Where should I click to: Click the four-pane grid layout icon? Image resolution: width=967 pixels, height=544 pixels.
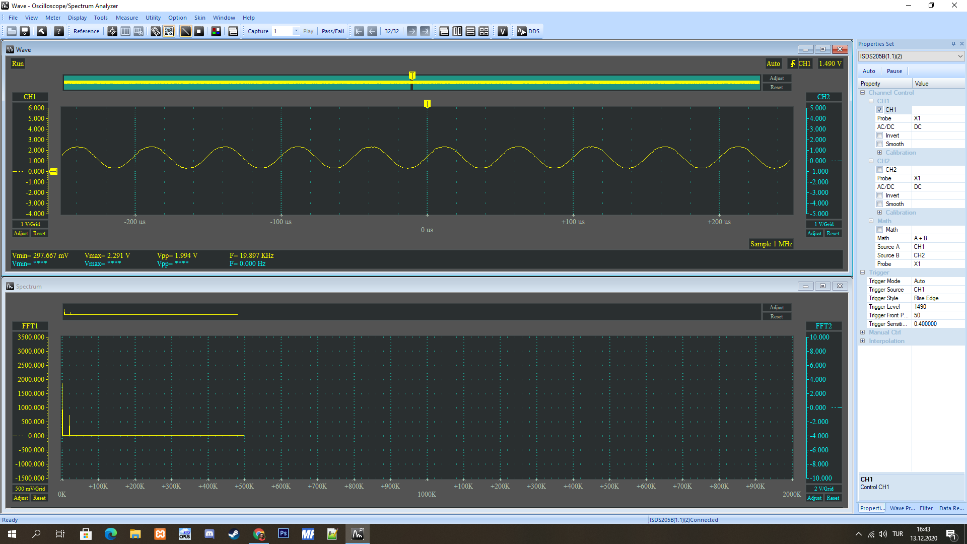pyautogui.click(x=483, y=31)
